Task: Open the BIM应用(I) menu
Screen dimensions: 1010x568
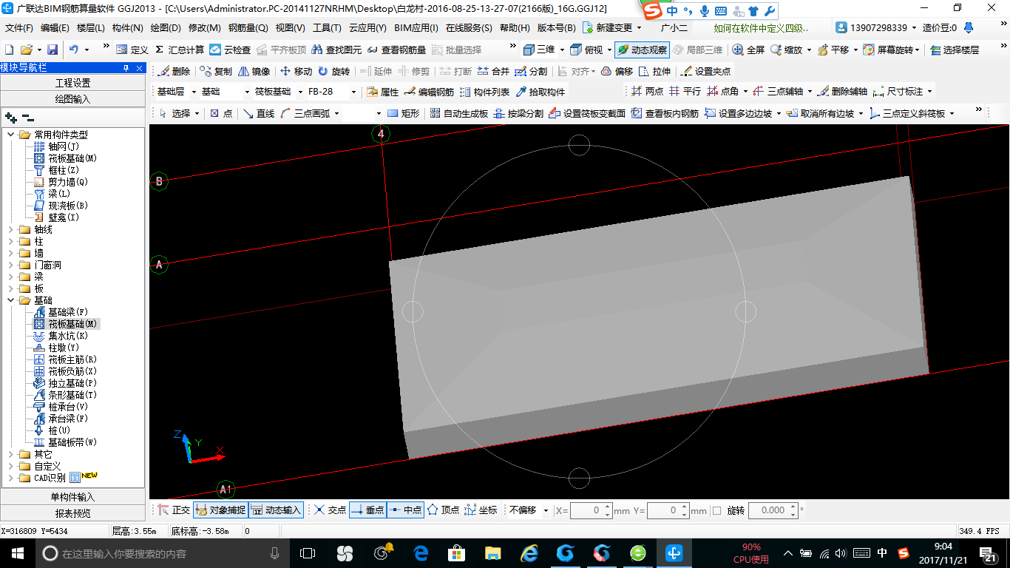Action: tap(416, 28)
